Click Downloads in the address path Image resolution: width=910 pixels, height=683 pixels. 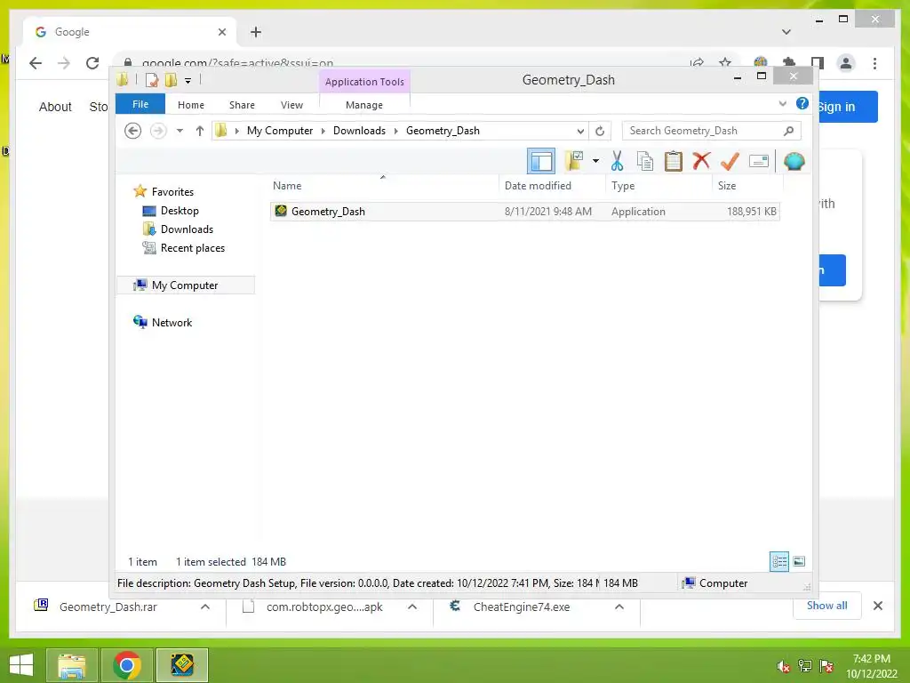pos(359,131)
